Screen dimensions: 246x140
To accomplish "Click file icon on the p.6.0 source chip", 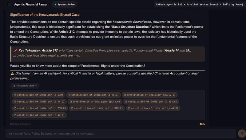I will coord(15,95).
